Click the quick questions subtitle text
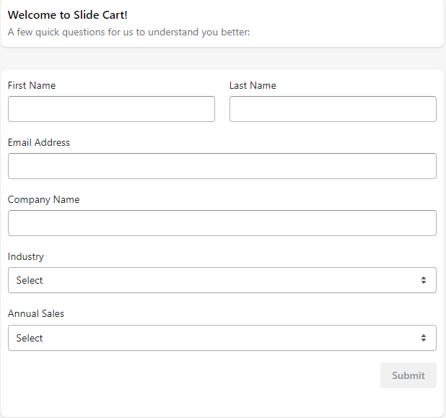Viewport: 446px width, 418px height. pyautogui.click(x=128, y=32)
